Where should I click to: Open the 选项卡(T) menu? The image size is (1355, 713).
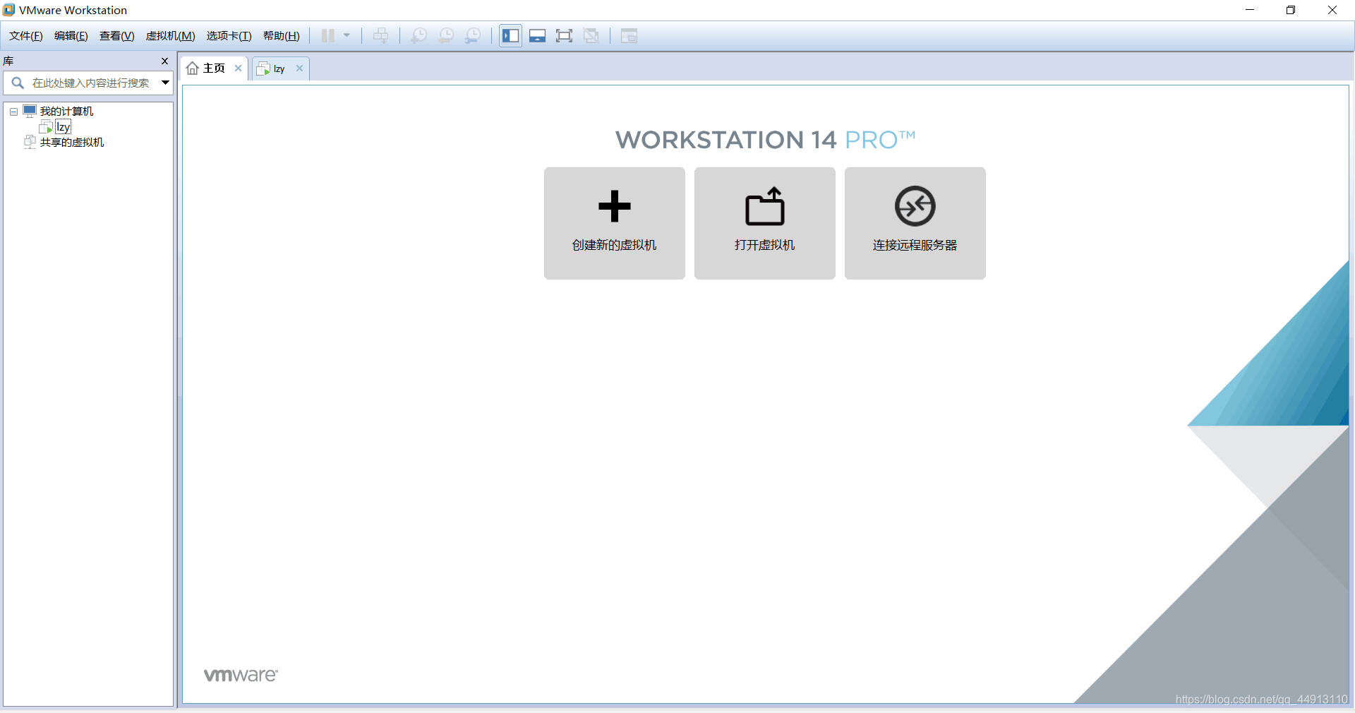pyautogui.click(x=229, y=36)
